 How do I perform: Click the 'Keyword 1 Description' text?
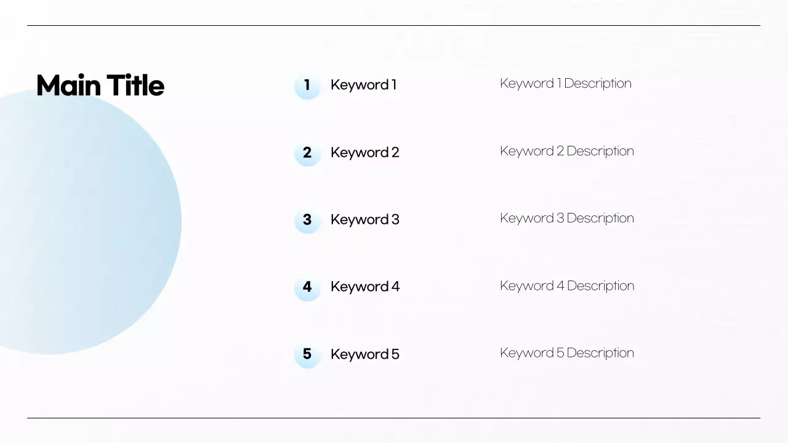565,84
